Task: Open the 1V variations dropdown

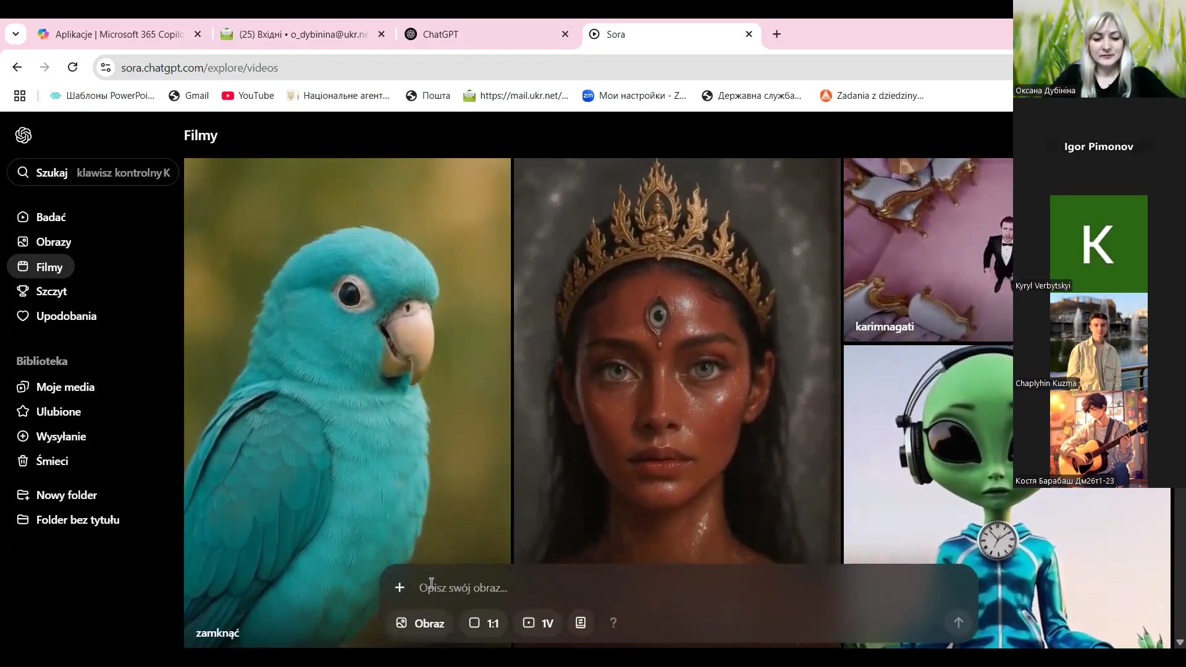Action: (x=538, y=623)
